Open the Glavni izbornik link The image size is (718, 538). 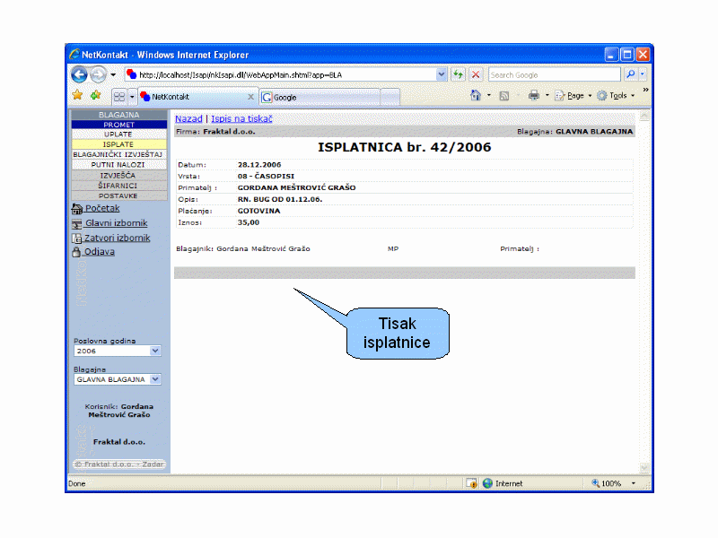coord(117,223)
